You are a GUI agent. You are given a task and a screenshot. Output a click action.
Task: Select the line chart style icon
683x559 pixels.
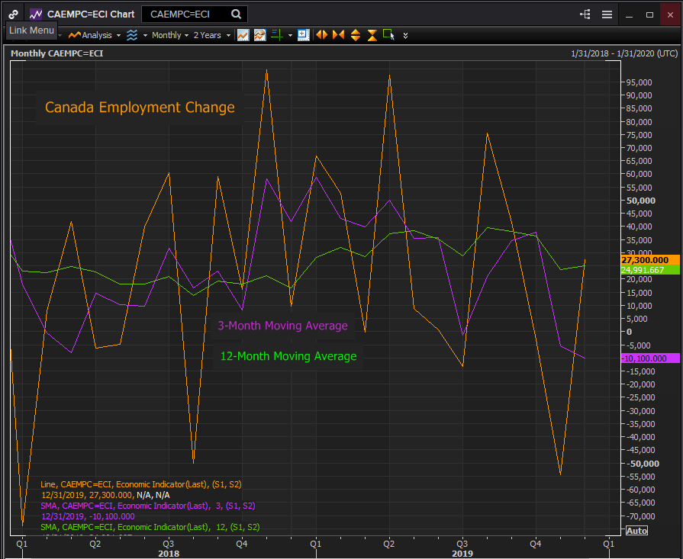click(x=243, y=35)
